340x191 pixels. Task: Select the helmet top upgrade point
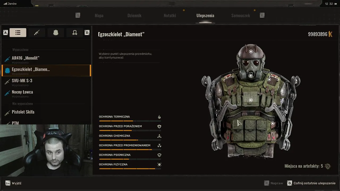coord(251,51)
